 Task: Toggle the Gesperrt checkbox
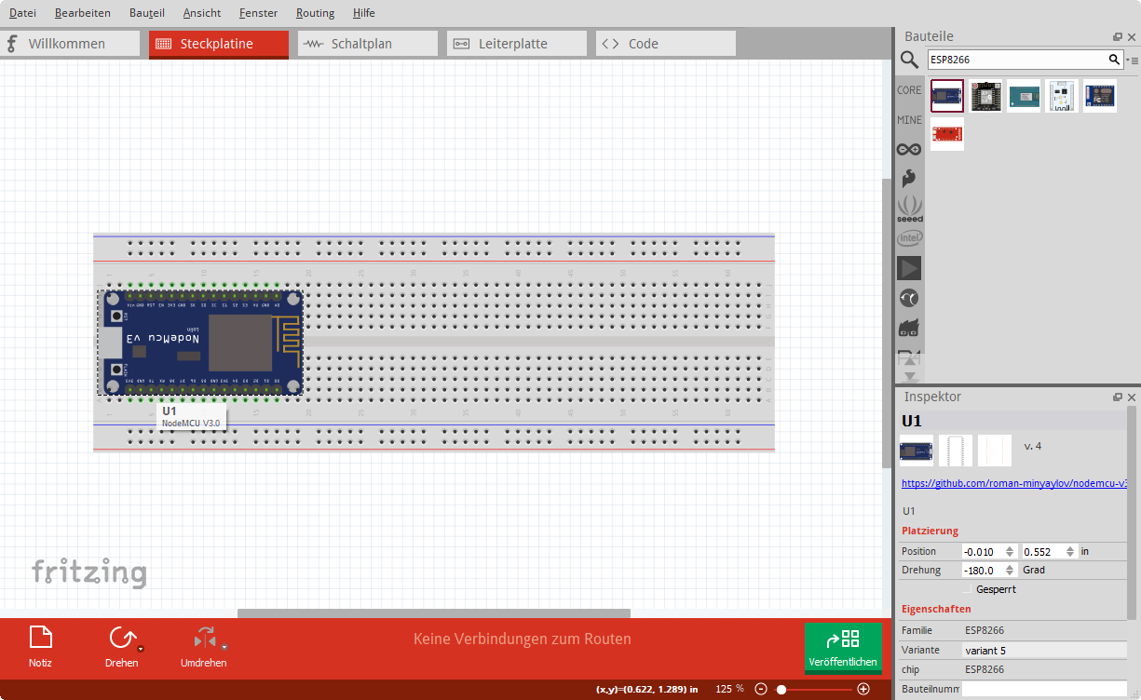tap(967, 589)
